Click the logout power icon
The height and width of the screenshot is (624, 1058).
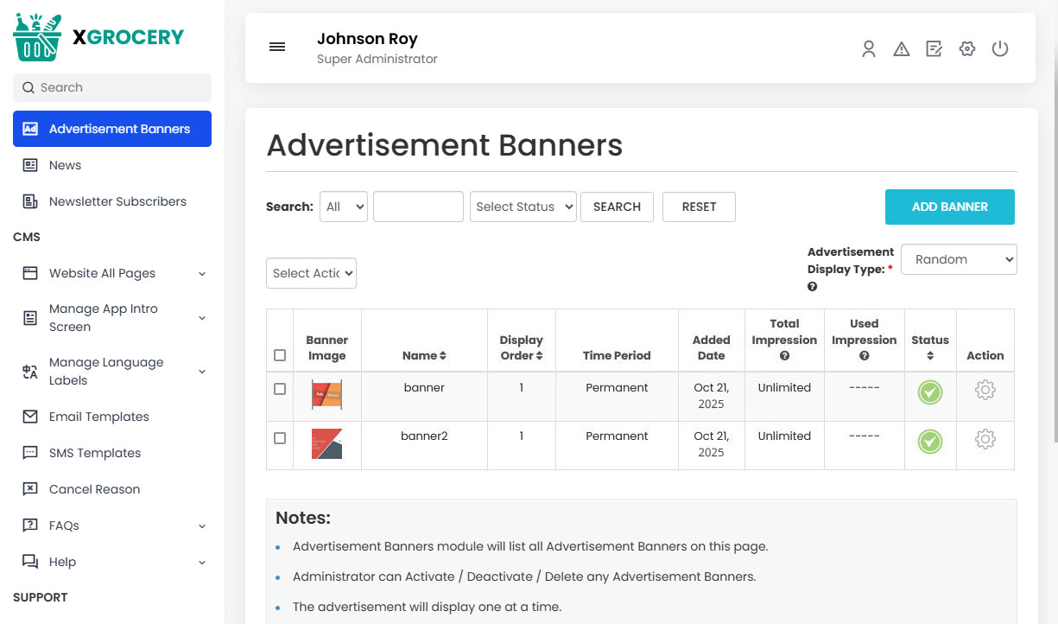coord(1000,49)
